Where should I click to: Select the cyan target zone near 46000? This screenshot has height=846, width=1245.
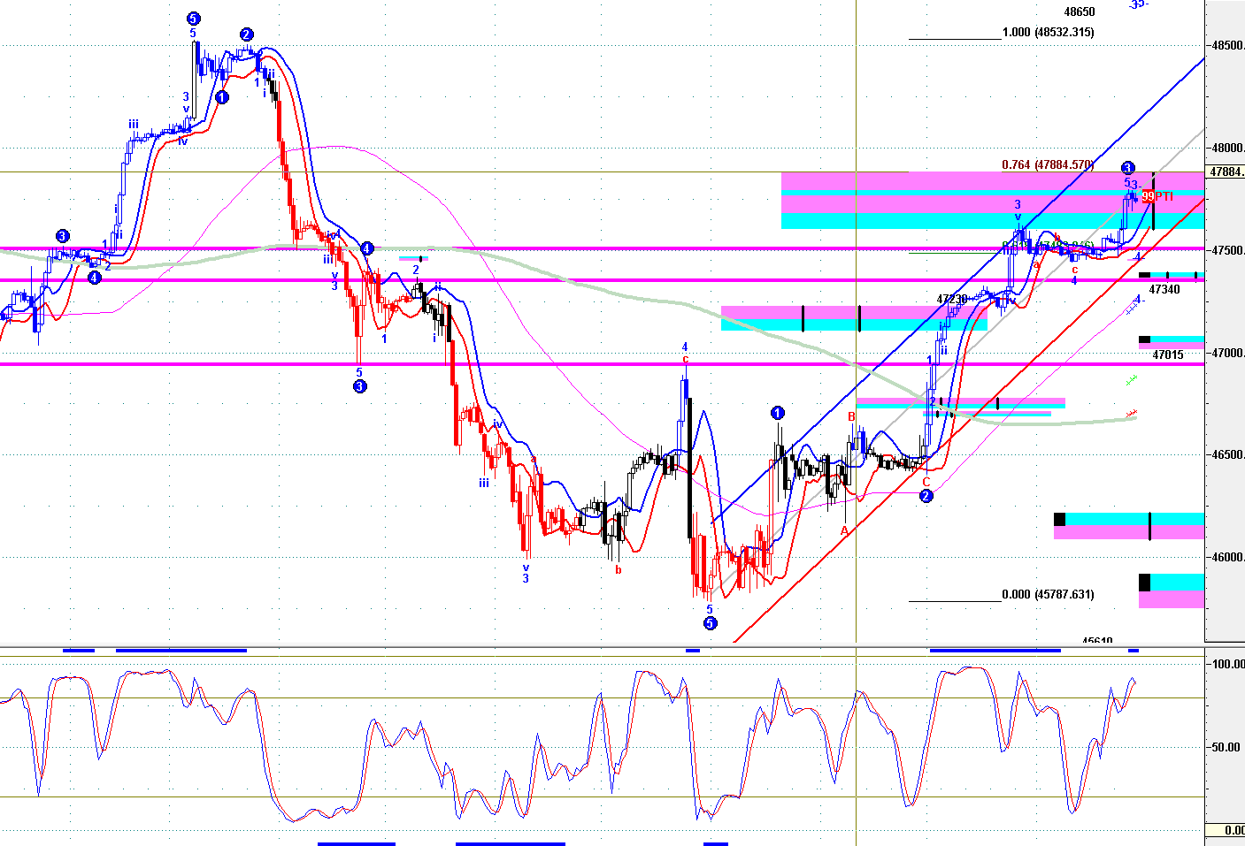(1177, 582)
